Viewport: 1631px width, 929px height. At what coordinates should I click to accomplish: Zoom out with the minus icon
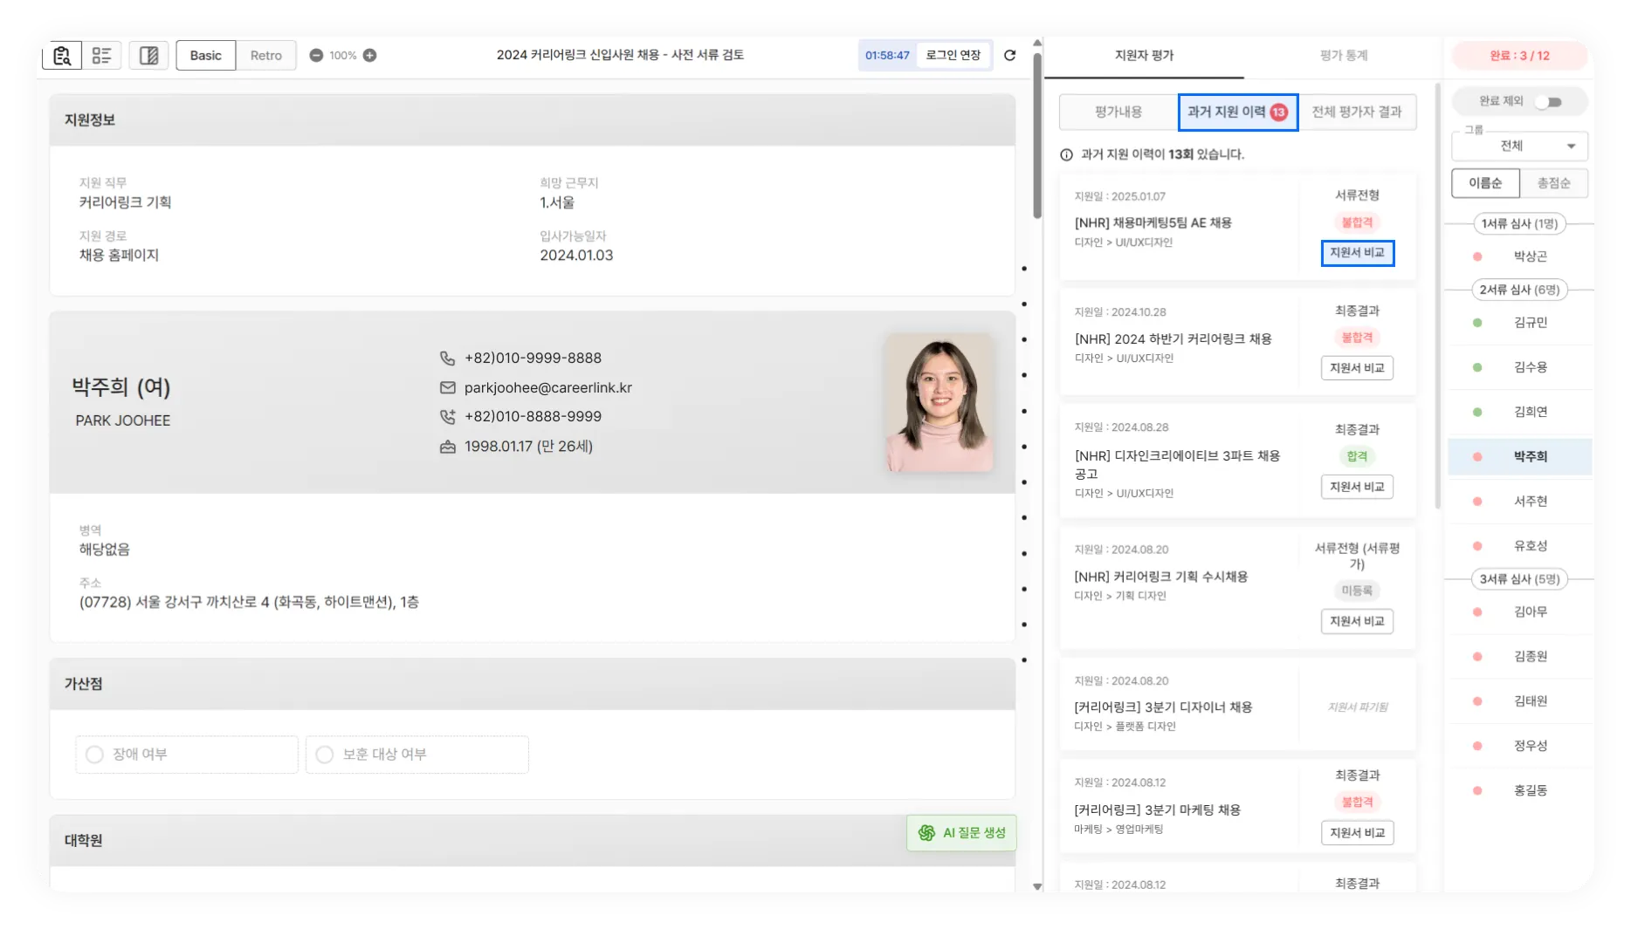coord(316,55)
